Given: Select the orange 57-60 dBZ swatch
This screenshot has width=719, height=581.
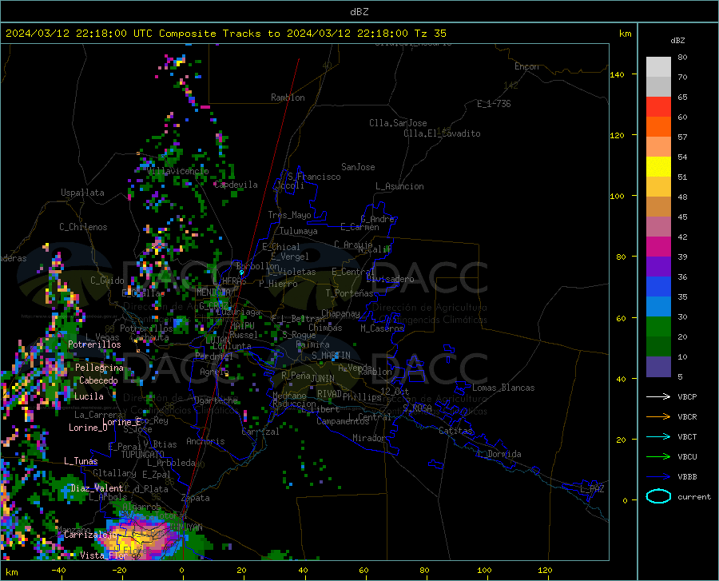Looking at the screenshot, I should 658,127.
